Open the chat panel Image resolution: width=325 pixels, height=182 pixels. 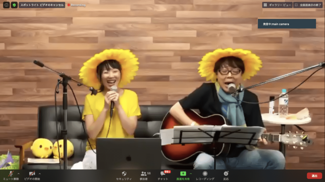(163, 176)
